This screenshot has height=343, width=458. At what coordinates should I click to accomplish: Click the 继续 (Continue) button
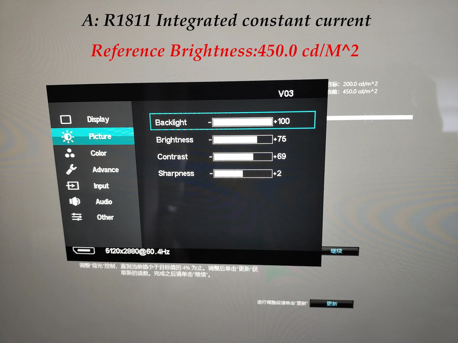click(x=340, y=251)
